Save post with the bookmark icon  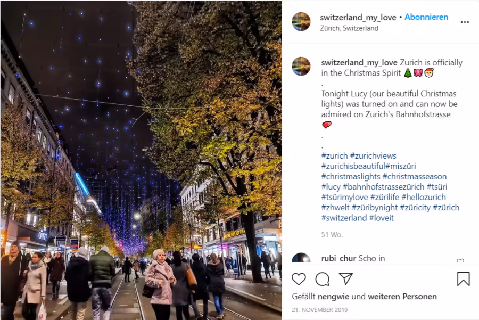tap(463, 279)
